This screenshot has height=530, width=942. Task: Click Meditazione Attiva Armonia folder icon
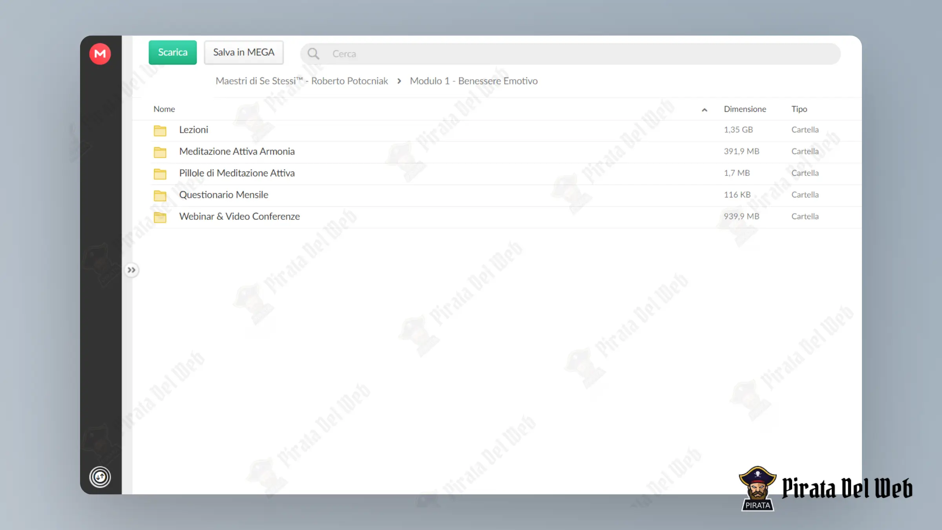(160, 152)
